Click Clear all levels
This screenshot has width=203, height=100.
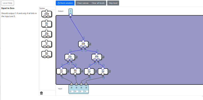pos(98,3)
